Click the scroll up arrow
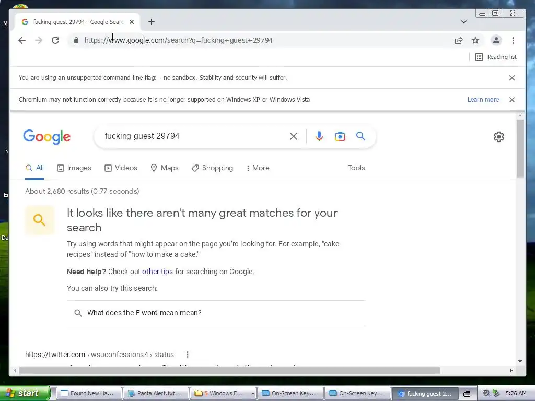The width and height of the screenshot is (535, 401). (520, 116)
